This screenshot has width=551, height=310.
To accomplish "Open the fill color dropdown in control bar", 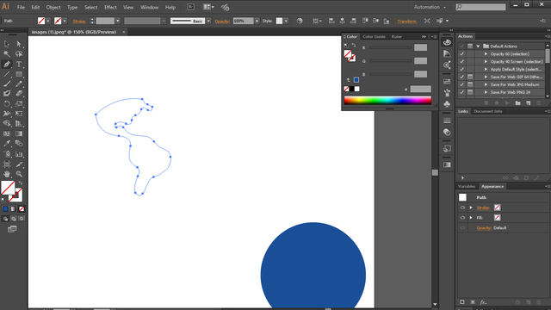I will (48, 21).
